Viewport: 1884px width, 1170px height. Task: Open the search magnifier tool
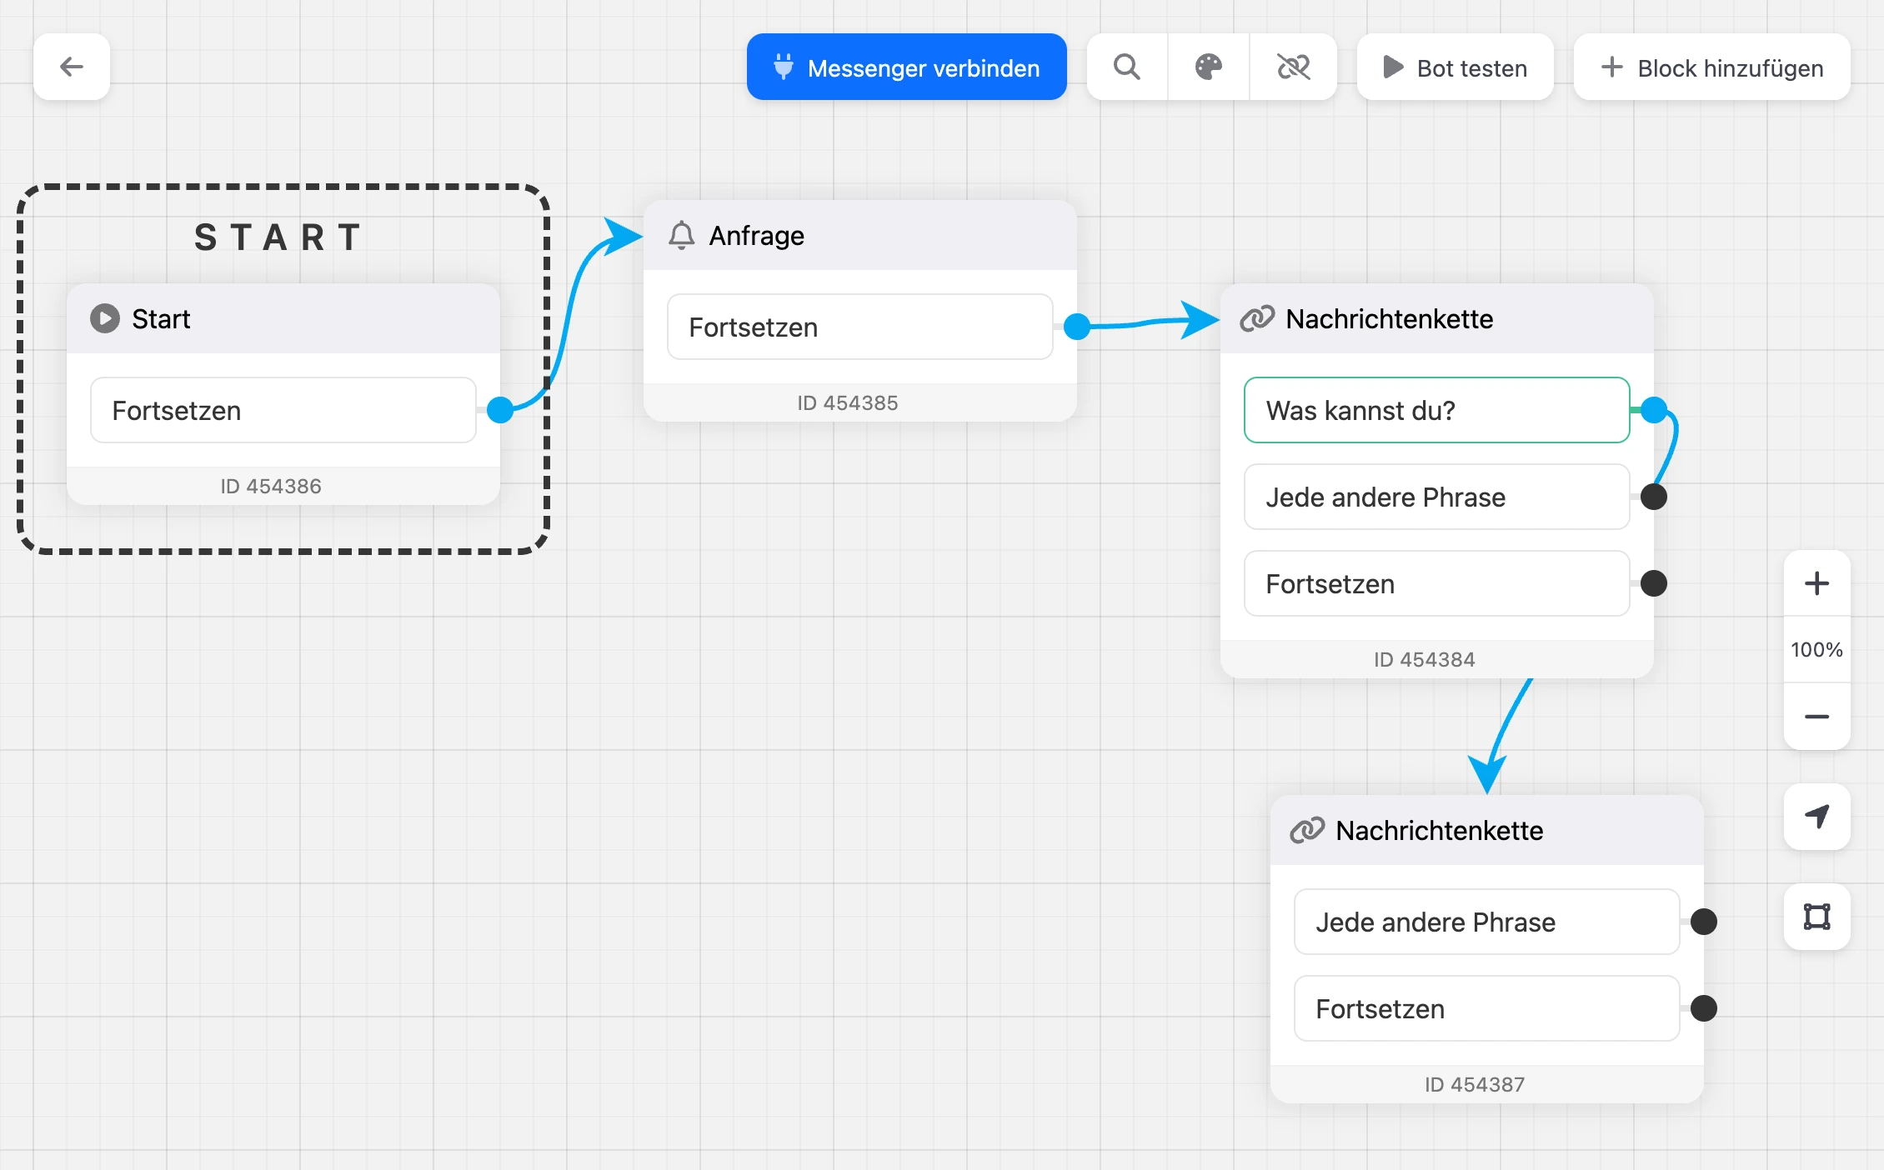[x=1127, y=67]
